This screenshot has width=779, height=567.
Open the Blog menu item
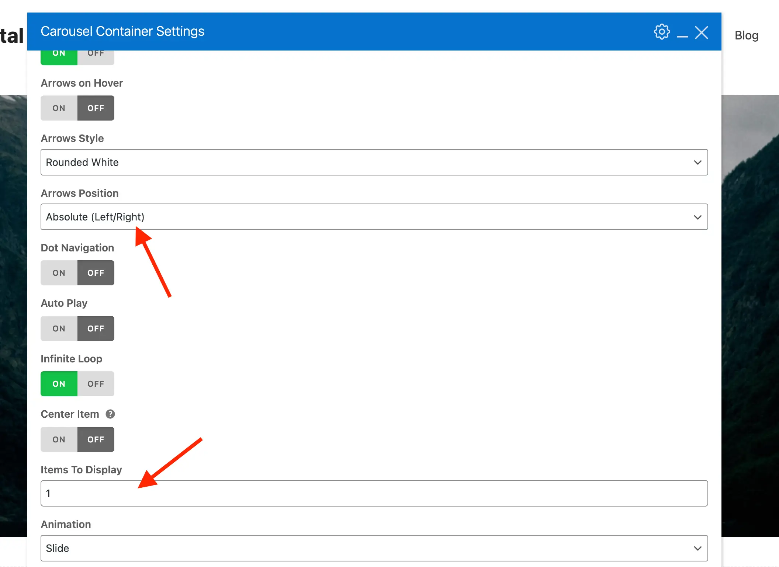click(746, 35)
